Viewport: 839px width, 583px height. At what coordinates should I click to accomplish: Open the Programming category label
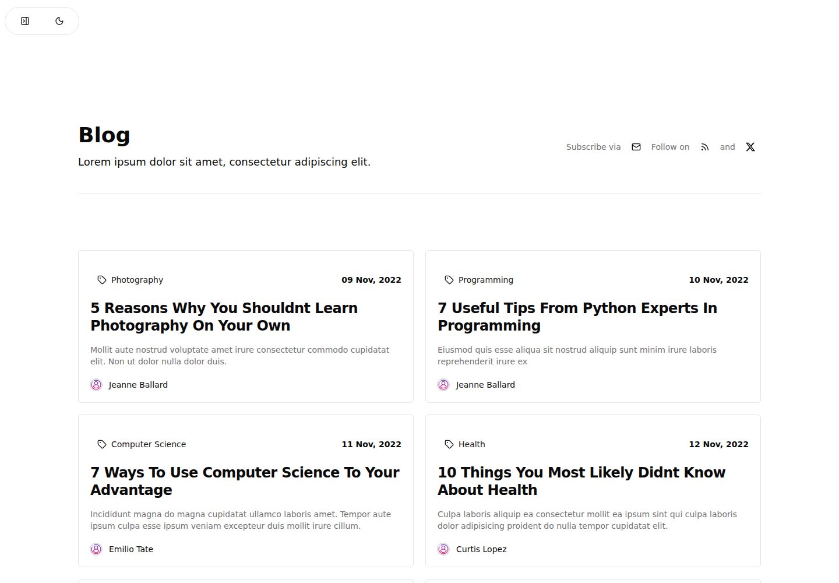click(486, 280)
